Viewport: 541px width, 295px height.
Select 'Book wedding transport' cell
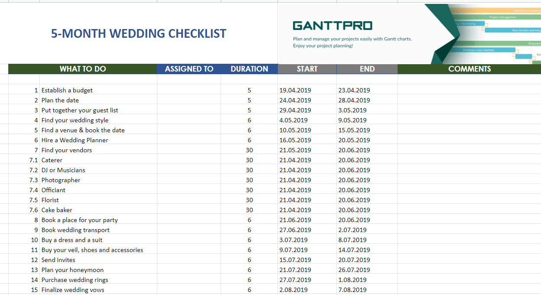(98, 230)
